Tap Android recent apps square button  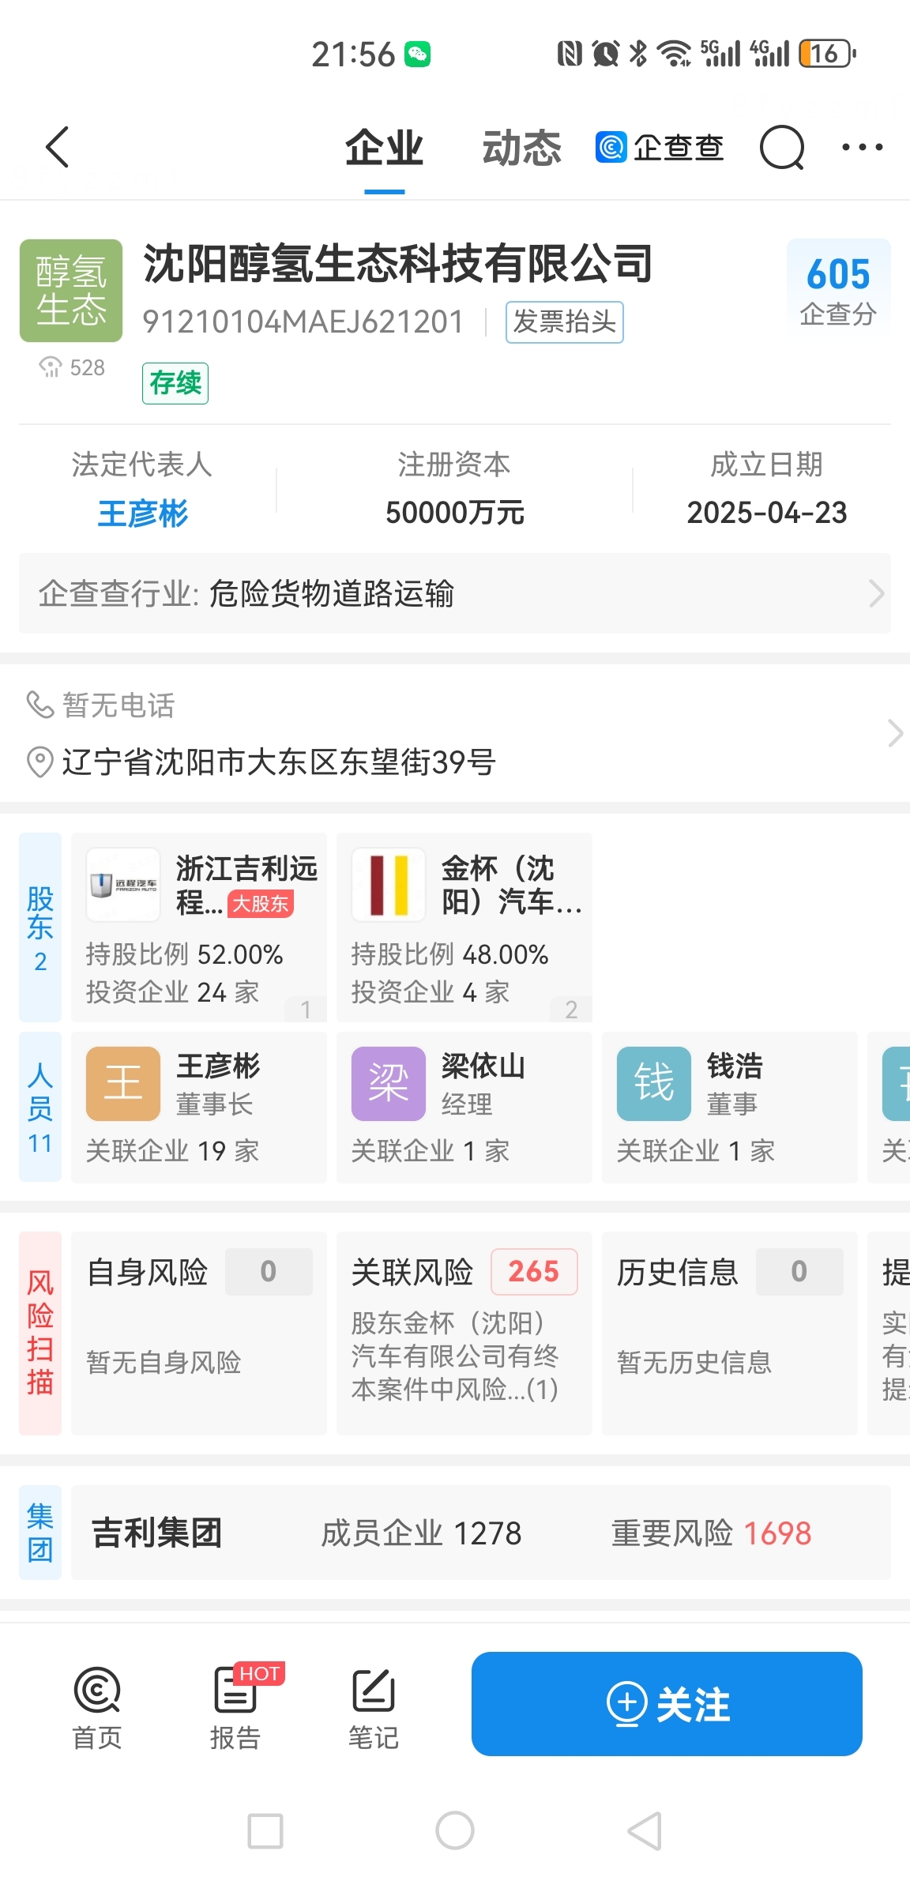coord(265,1831)
